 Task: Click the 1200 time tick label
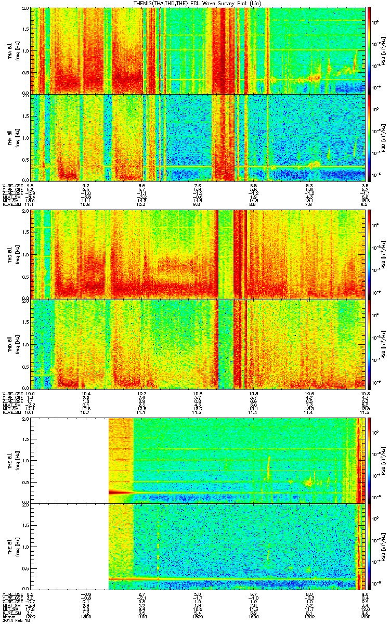pyautogui.click(x=31, y=617)
